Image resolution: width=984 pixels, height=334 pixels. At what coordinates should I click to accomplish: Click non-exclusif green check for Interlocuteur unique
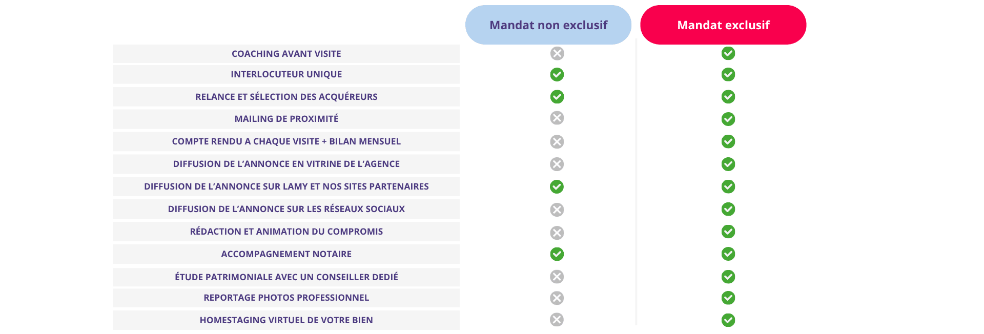pyautogui.click(x=557, y=74)
